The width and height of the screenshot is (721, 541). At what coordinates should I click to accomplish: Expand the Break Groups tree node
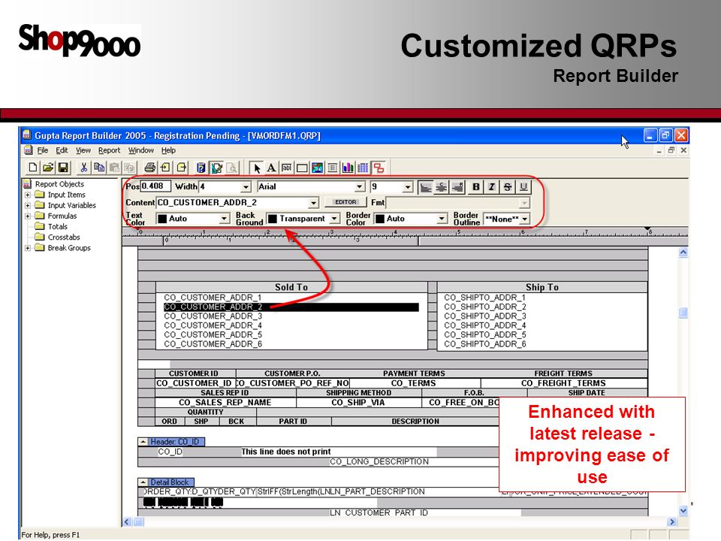(x=28, y=248)
